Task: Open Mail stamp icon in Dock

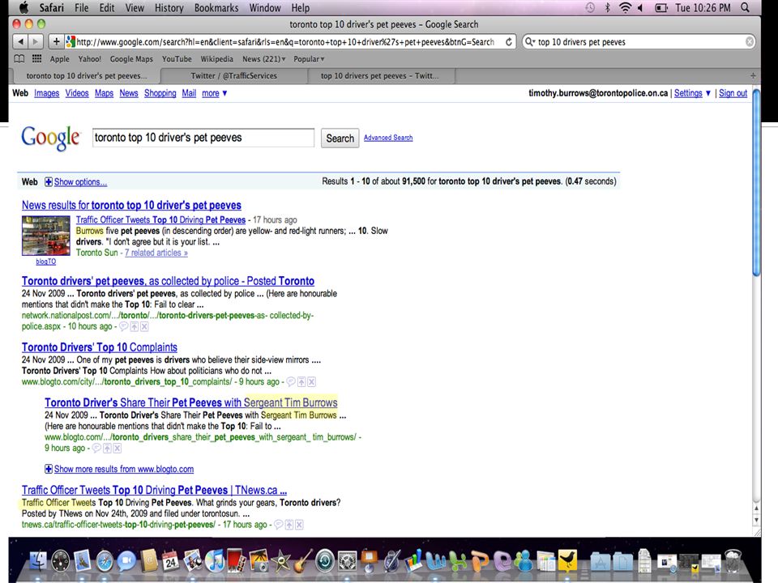Action: coord(83,560)
